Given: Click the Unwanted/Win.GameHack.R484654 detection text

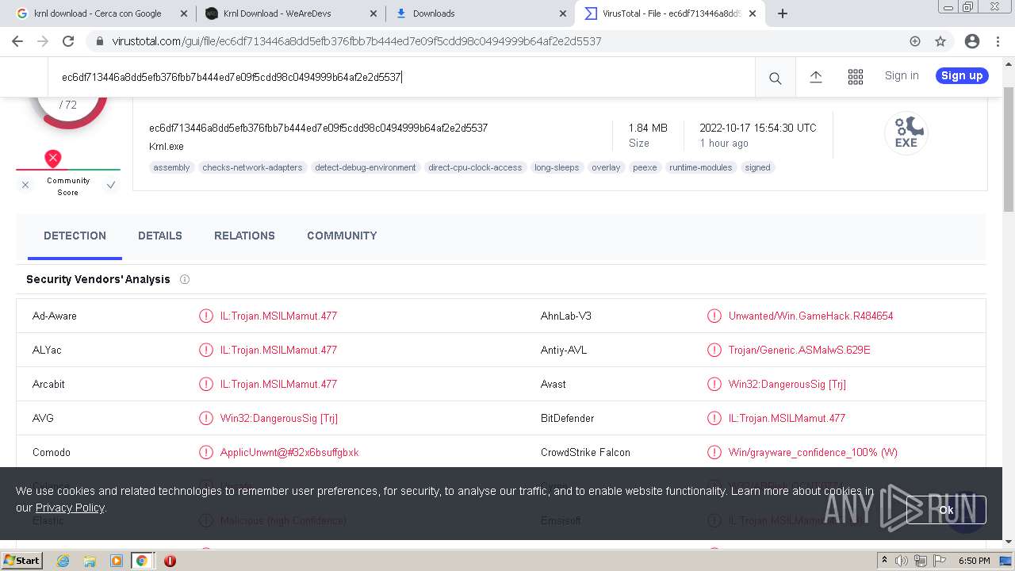Looking at the screenshot, I should click(x=810, y=316).
